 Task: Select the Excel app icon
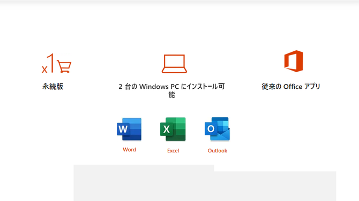[x=173, y=129]
